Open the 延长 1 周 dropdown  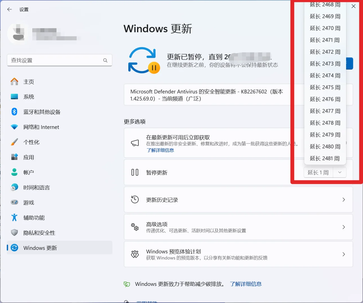[339, 172]
